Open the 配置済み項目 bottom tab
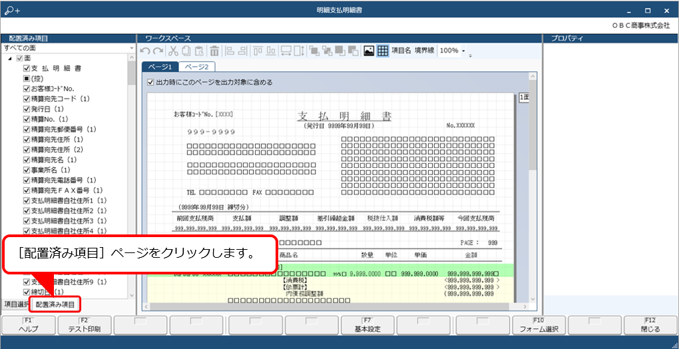The height and width of the screenshot is (349, 679). [55, 305]
